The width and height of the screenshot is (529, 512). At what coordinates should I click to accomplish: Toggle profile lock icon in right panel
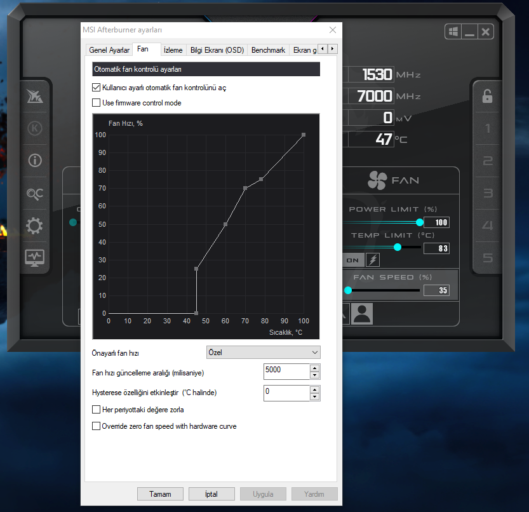point(487,96)
